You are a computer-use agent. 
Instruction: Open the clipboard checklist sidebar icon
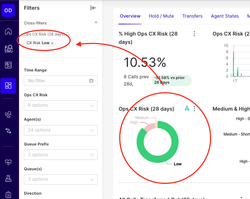click(x=8, y=195)
